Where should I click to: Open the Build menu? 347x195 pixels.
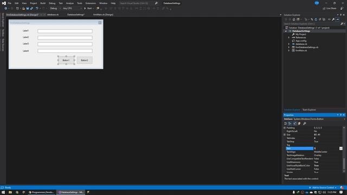43,3
